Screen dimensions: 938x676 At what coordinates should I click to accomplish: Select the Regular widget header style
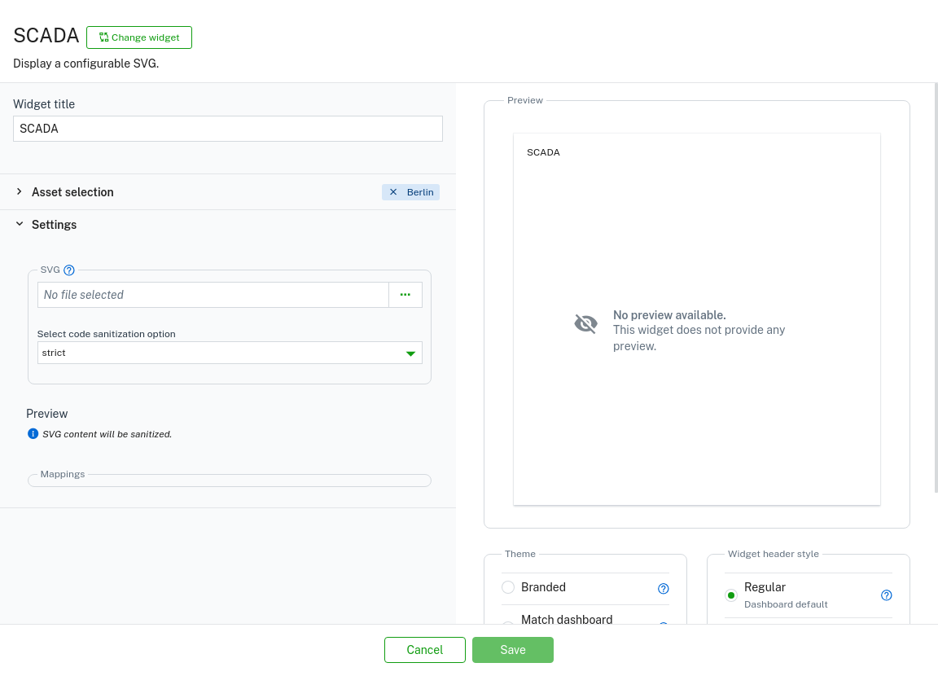(731, 595)
